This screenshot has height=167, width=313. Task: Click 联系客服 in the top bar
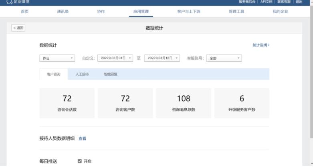tap(284, 2)
